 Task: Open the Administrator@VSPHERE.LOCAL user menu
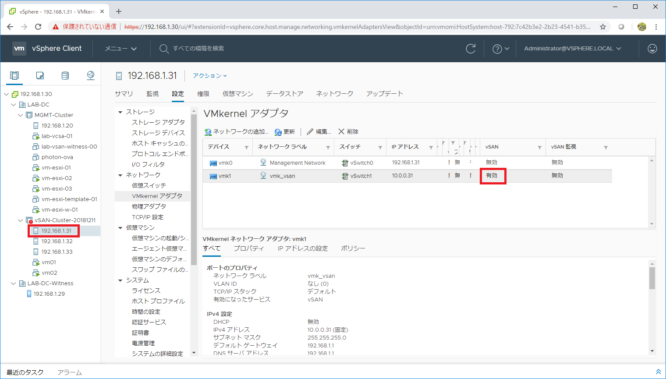tap(573, 49)
